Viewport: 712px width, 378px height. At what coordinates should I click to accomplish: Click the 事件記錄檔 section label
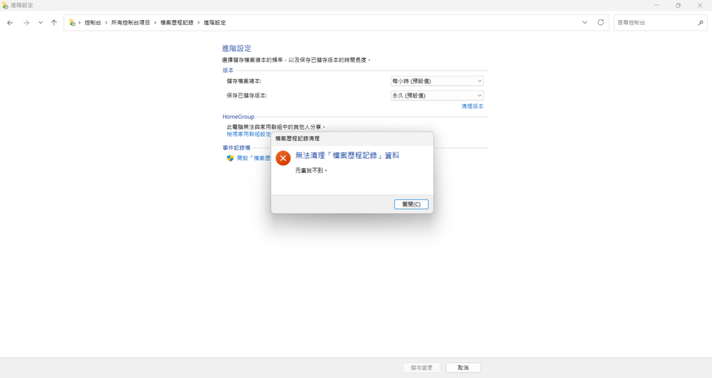click(236, 148)
